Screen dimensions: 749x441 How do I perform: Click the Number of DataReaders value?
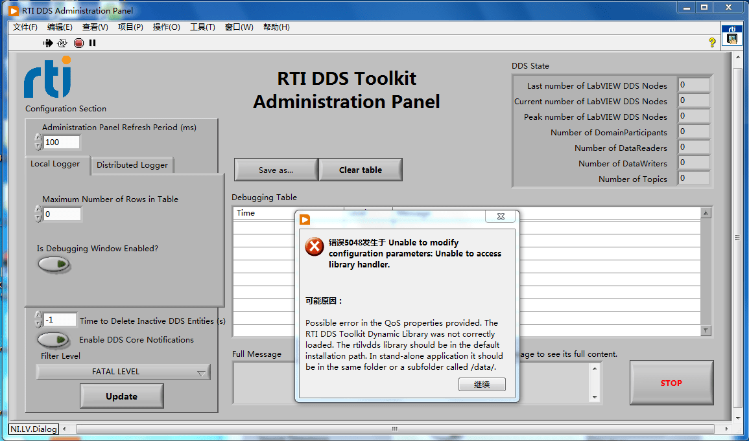[x=694, y=147]
